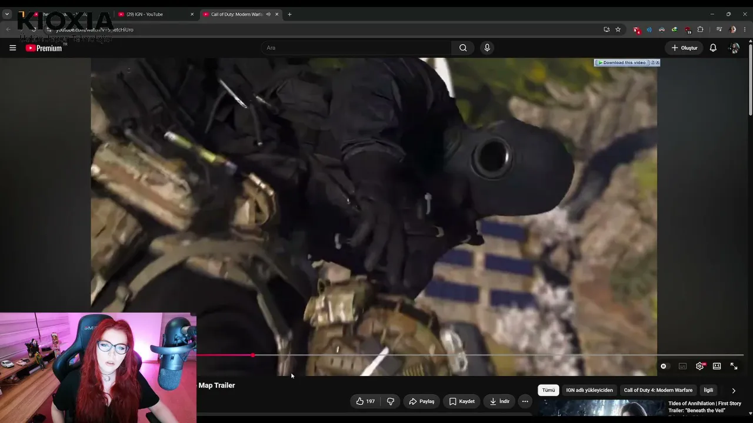Viewport: 753px width, 423px height.
Task: Mute the Call of Duty tab audio
Action: pos(268,14)
